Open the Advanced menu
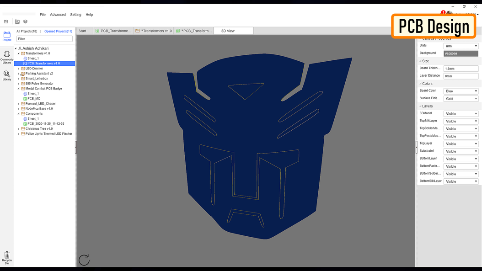Viewport: 482px width, 271px height. tap(58, 15)
